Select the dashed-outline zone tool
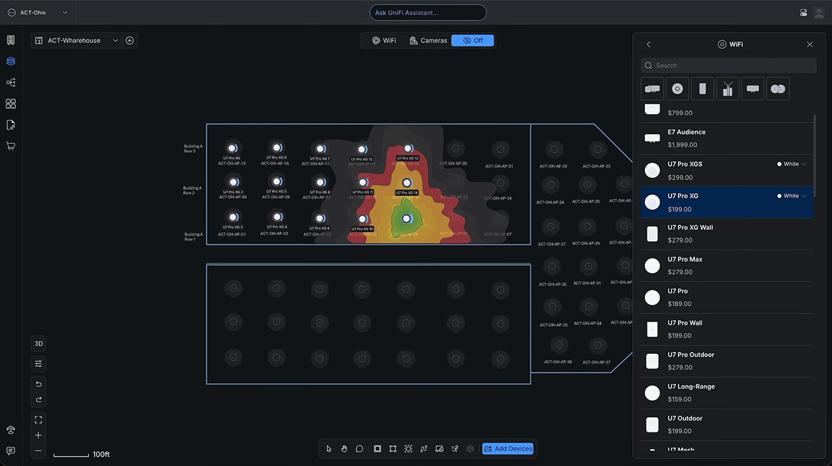This screenshot has width=832, height=466. point(408,449)
